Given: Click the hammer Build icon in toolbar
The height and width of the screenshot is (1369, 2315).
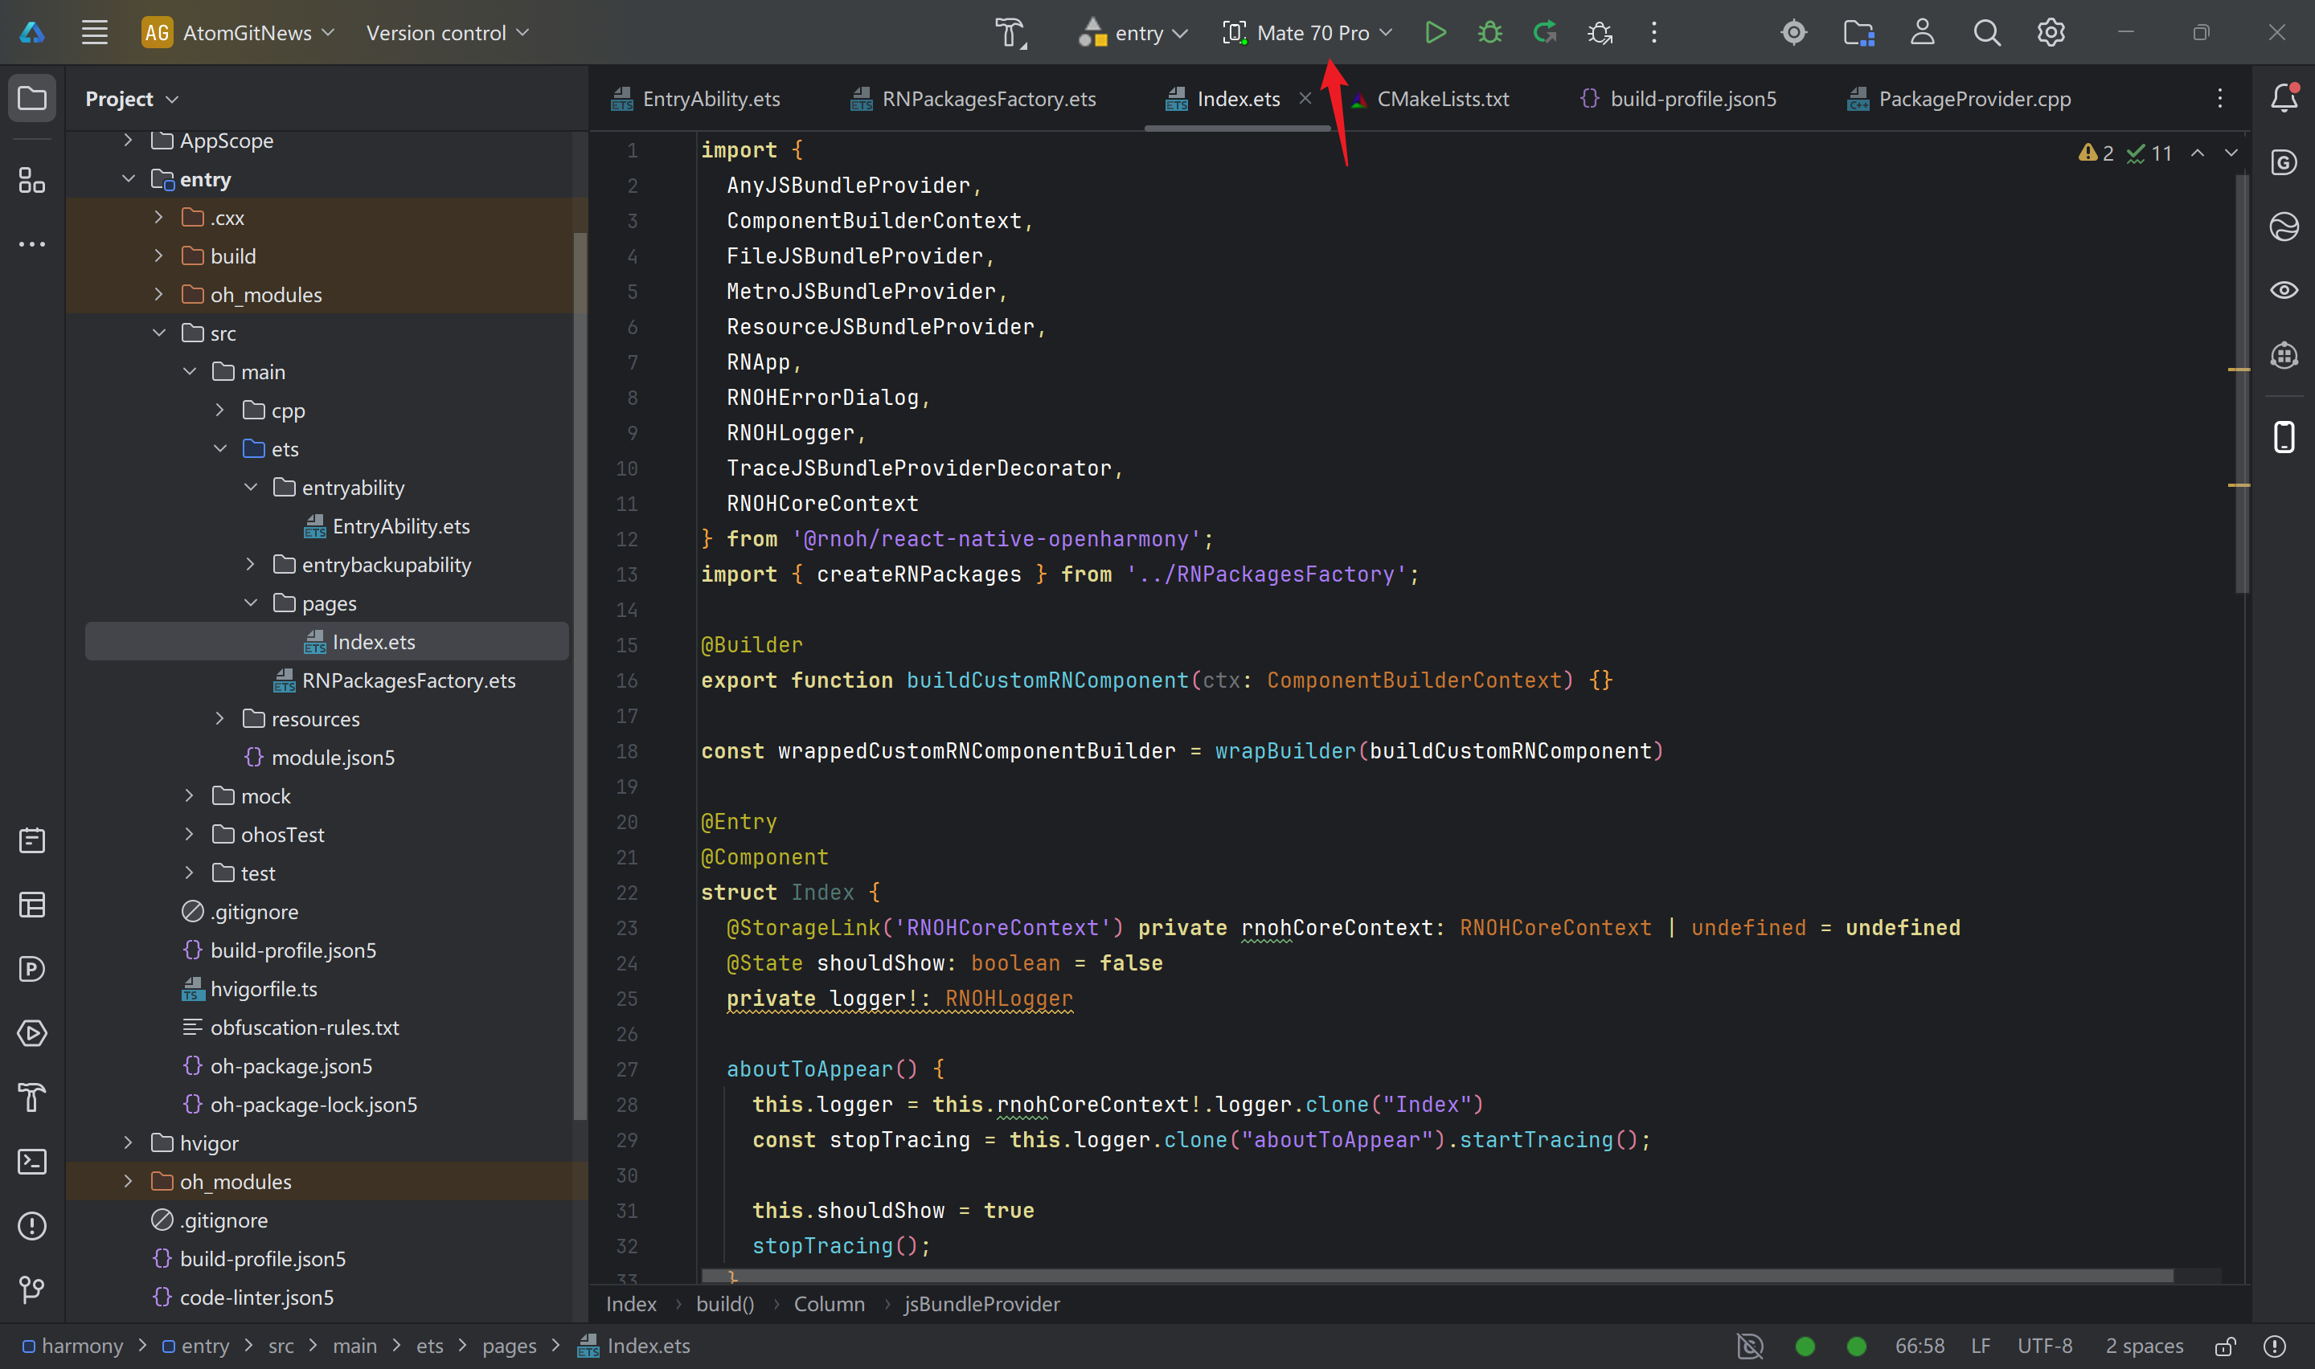Looking at the screenshot, I should click(1010, 33).
